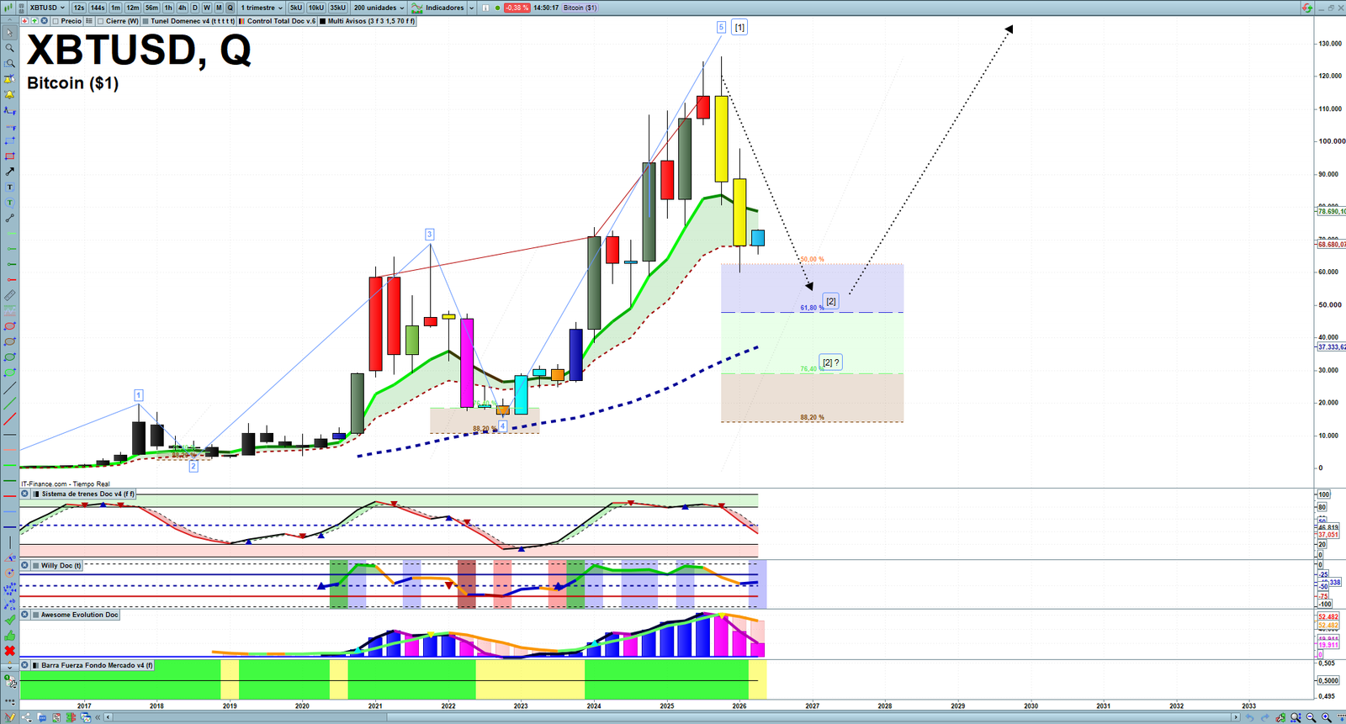
Task: Select the magnifier zoom tool
Action: [9, 48]
